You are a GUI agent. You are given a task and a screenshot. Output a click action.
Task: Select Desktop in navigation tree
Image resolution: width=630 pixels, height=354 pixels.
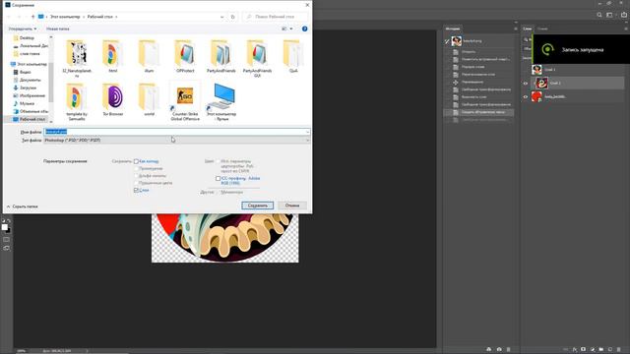coord(24,37)
